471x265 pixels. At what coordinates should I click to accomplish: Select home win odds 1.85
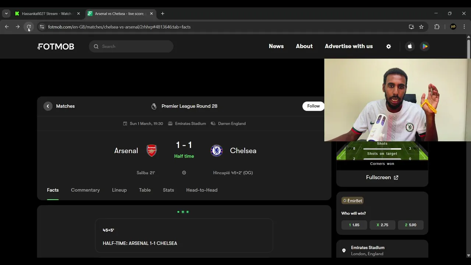(x=354, y=225)
